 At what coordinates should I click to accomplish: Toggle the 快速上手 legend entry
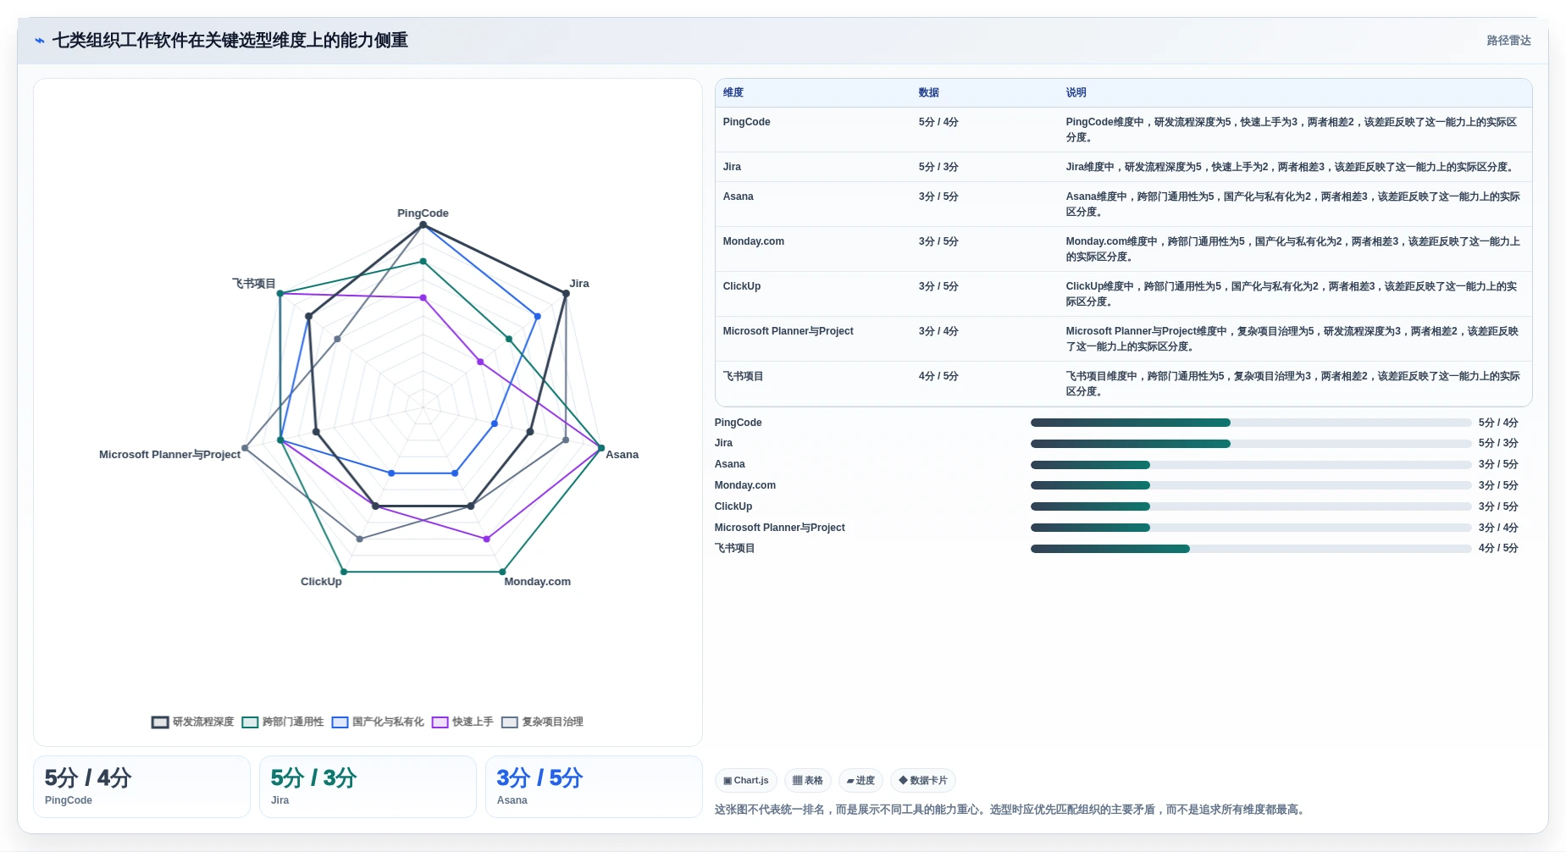point(462,722)
